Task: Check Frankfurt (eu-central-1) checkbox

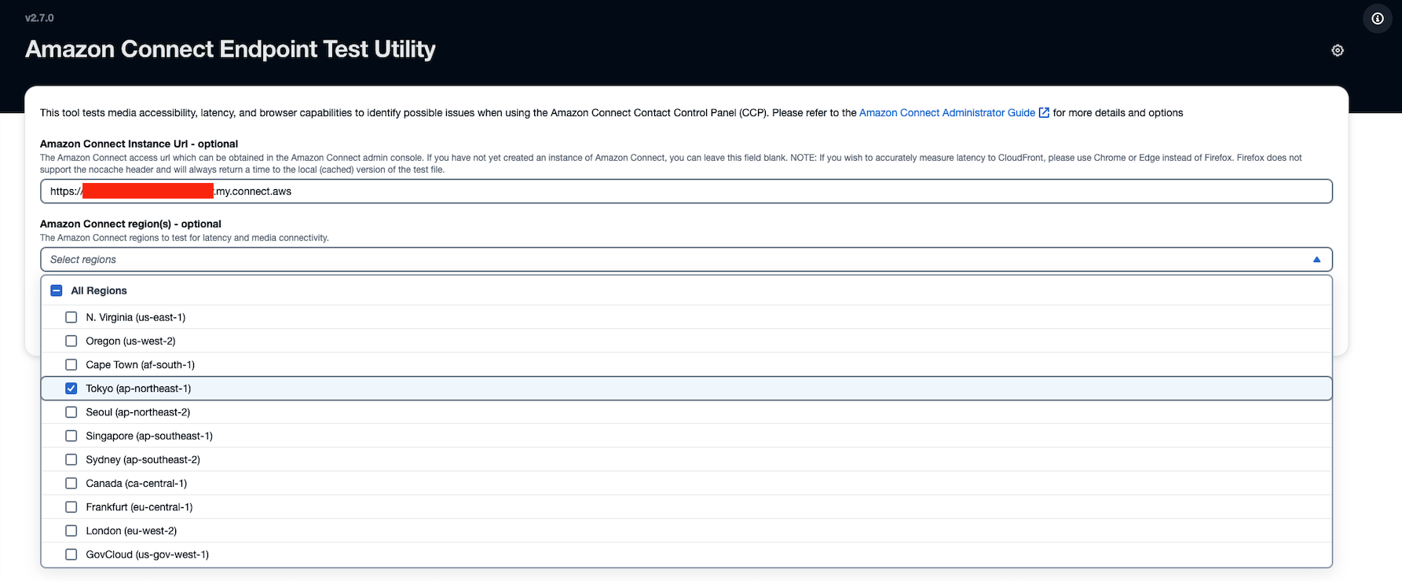Action: tap(71, 507)
